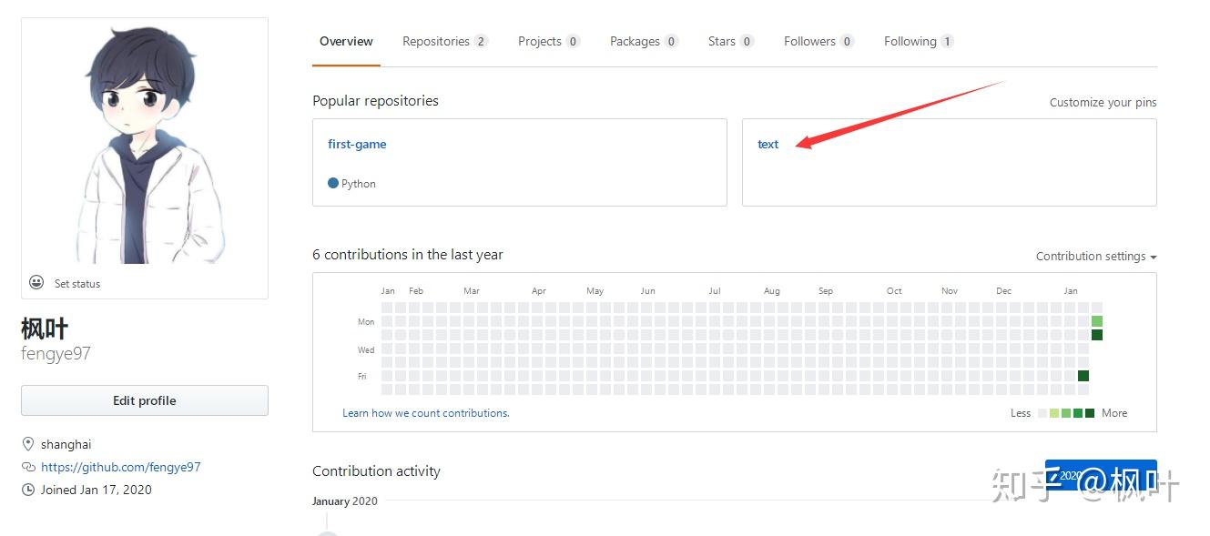Open Learn how we count contributions link
The height and width of the screenshot is (536, 1210).
[426, 413]
